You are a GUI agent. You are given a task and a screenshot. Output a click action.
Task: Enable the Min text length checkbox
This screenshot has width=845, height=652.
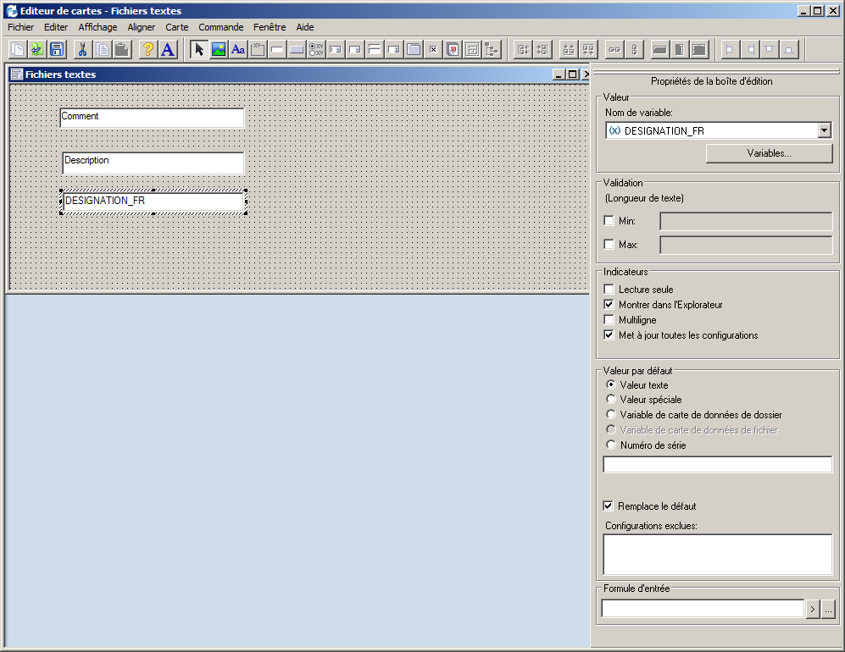point(609,220)
